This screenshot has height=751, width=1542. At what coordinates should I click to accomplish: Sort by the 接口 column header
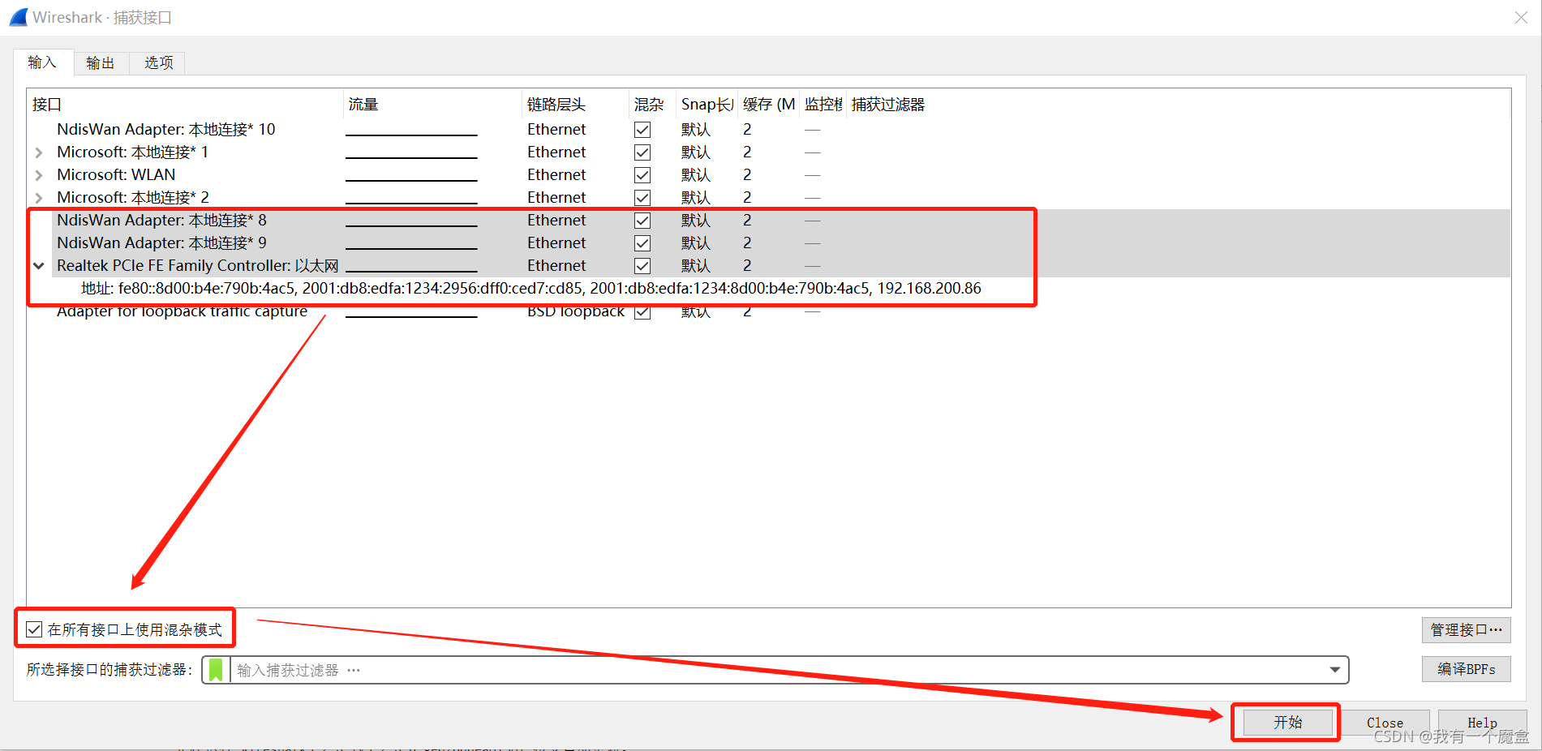point(185,105)
